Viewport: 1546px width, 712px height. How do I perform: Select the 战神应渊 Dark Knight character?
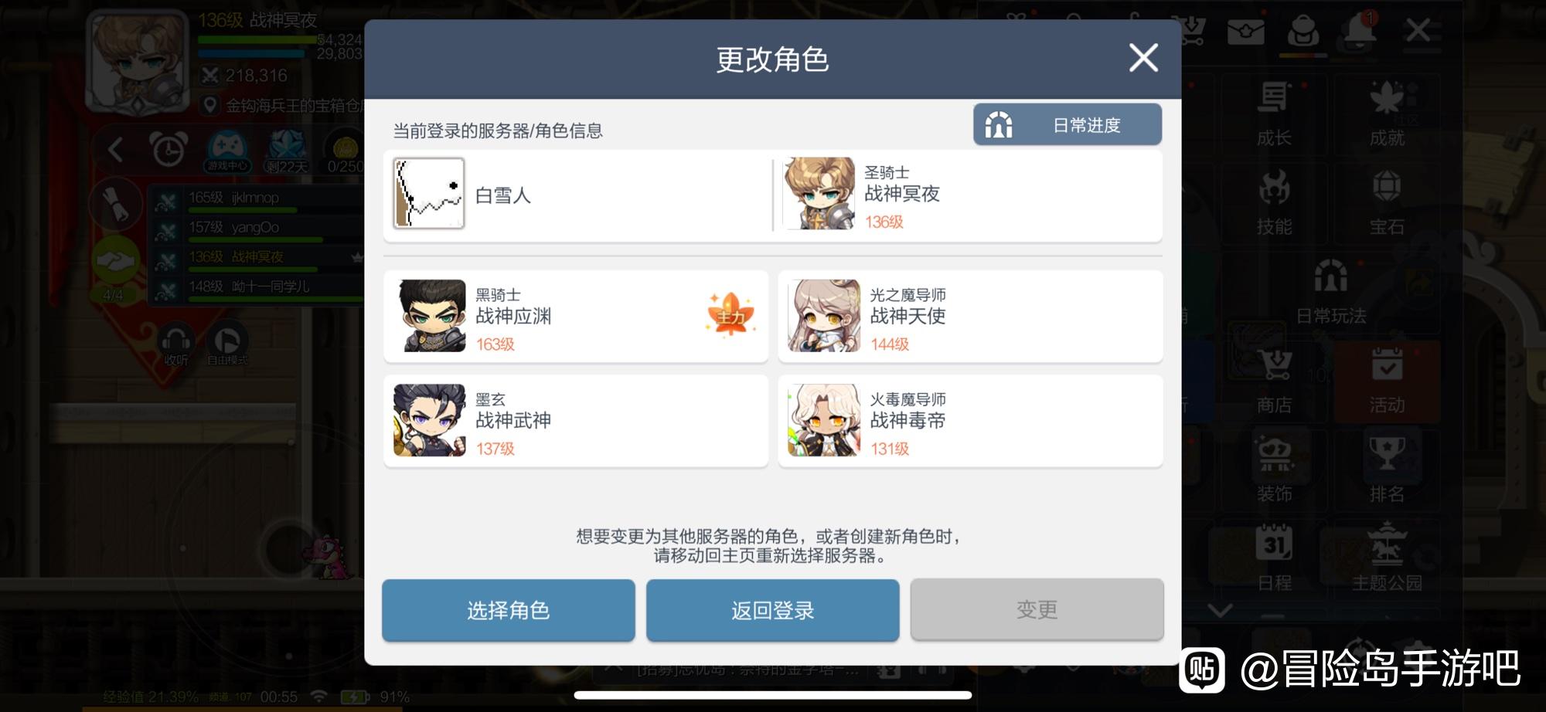[576, 316]
